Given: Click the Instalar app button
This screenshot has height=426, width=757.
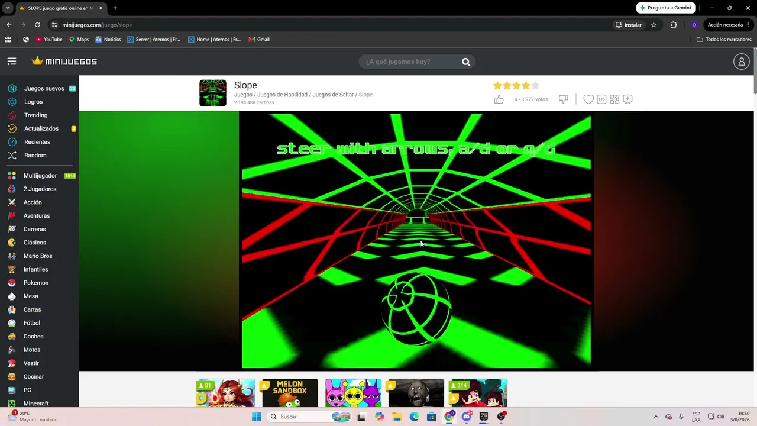Looking at the screenshot, I should 629,25.
